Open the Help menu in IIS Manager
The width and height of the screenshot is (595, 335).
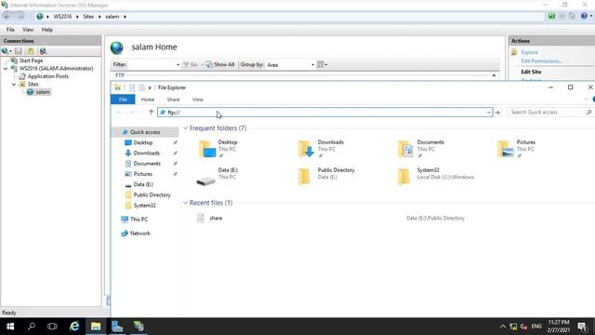click(x=47, y=30)
